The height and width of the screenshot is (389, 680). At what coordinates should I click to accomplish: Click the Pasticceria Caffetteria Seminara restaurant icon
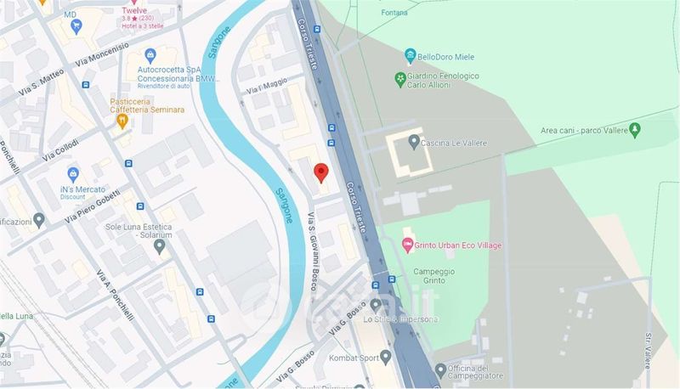(122, 121)
